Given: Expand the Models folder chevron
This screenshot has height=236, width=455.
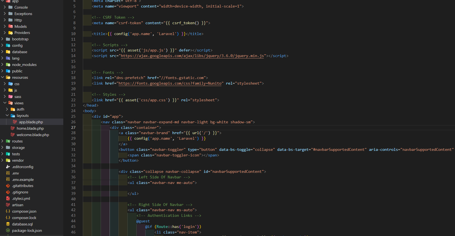Looking at the screenshot, I should point(5,26).
